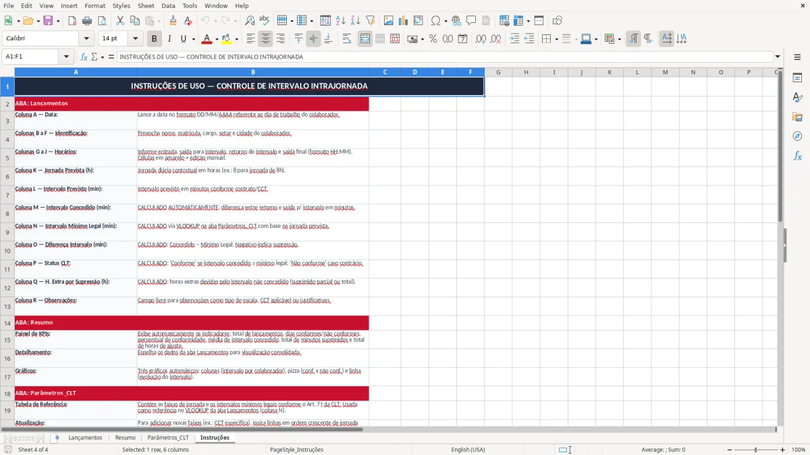Click the status bar zoom slider
Screen dimensions: 810x455
tap(755, 450)
